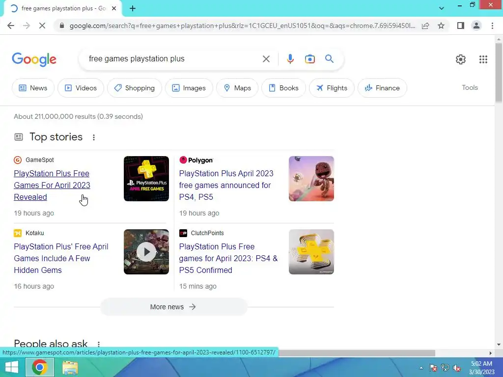Image resolution: width=503 pixels, height=377 pixels.
Task: Open the Windows Start menu
Action: click(x=12, y=367)
